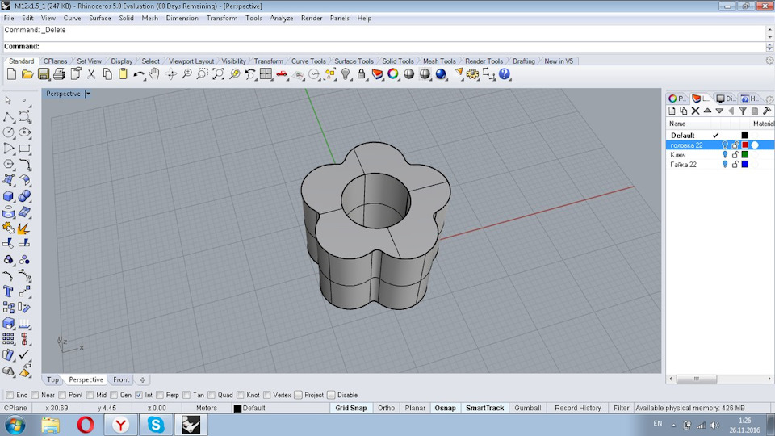
Task: Click the Explode tool icon in left sidebar
Action: 23,228
